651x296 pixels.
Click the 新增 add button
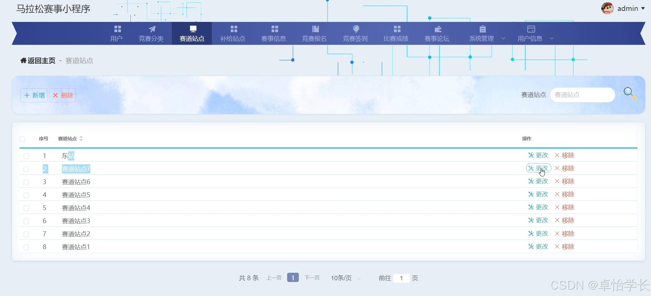coord(34,95)
